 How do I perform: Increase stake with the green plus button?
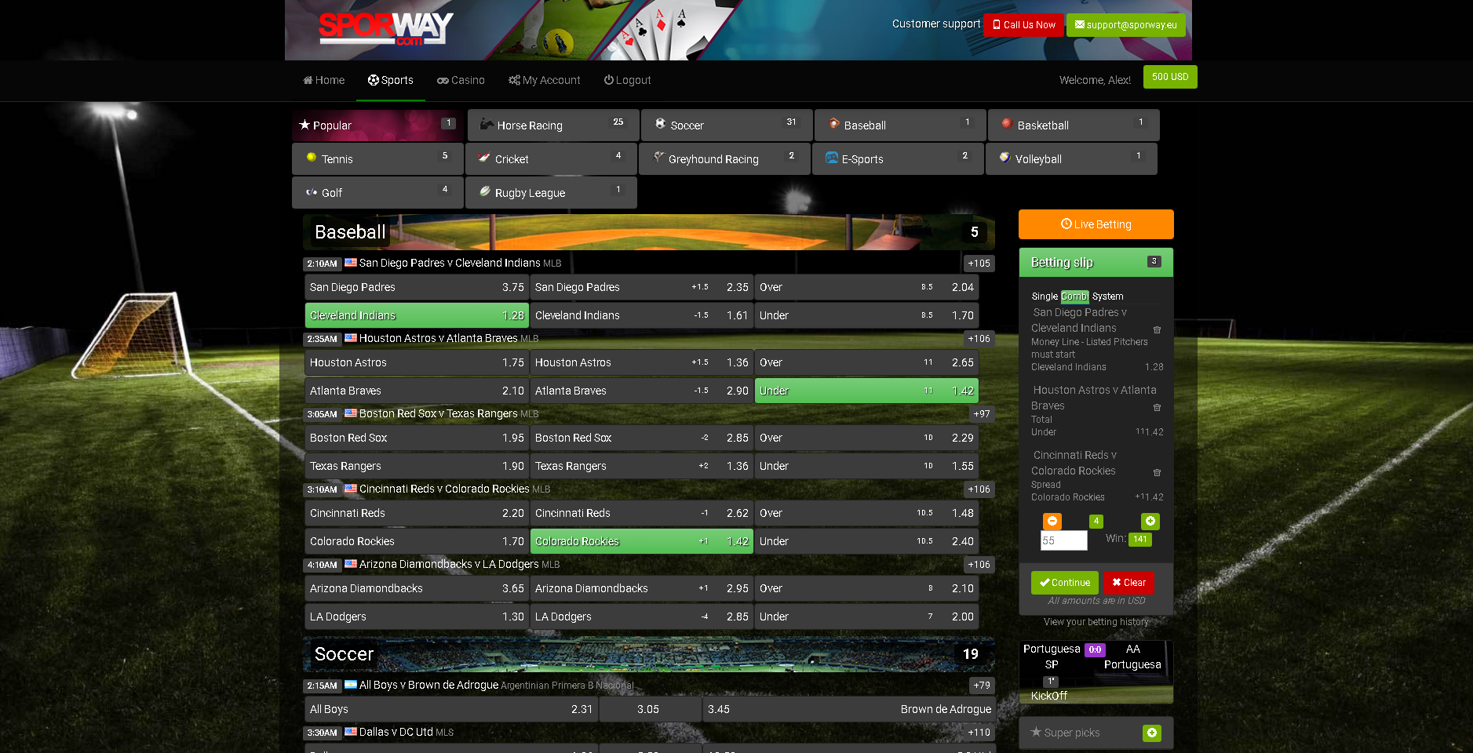click(1150, 521)
